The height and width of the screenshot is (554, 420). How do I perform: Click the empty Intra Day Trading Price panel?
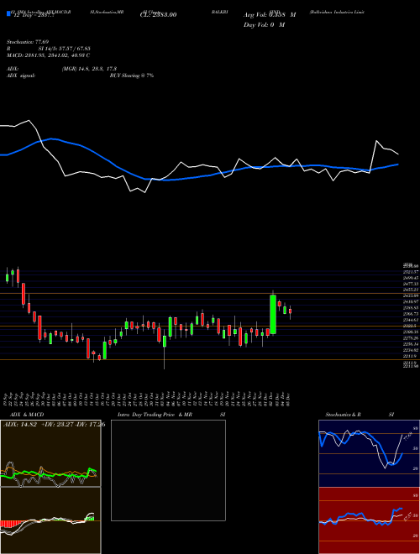click(x=168, y=470)
